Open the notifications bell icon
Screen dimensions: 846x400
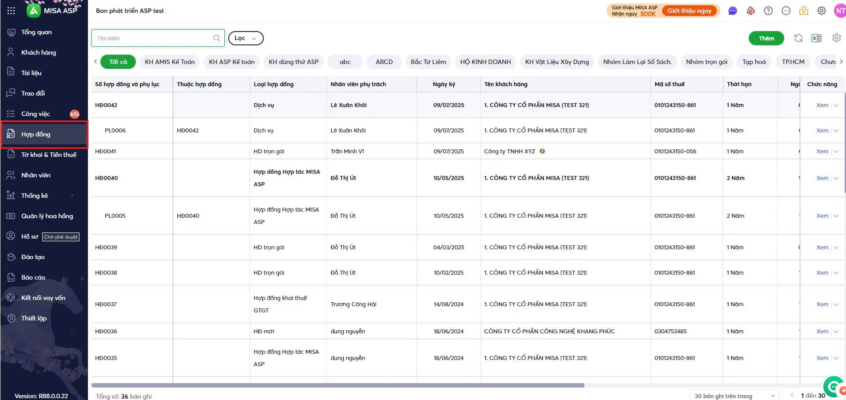click(x=751, y=11)
